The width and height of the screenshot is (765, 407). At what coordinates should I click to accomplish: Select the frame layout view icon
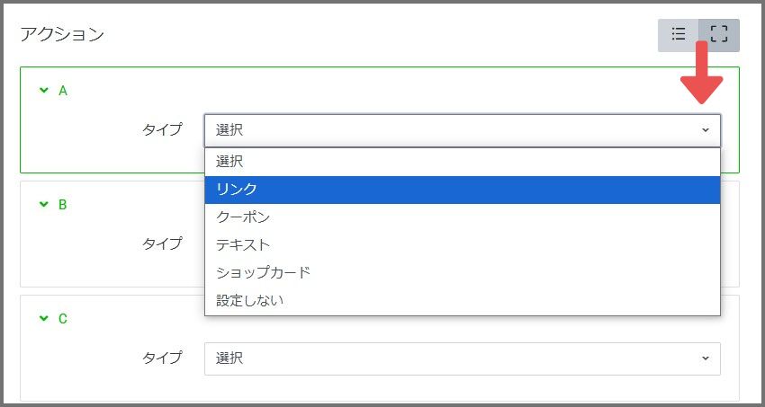coord(719,35)
